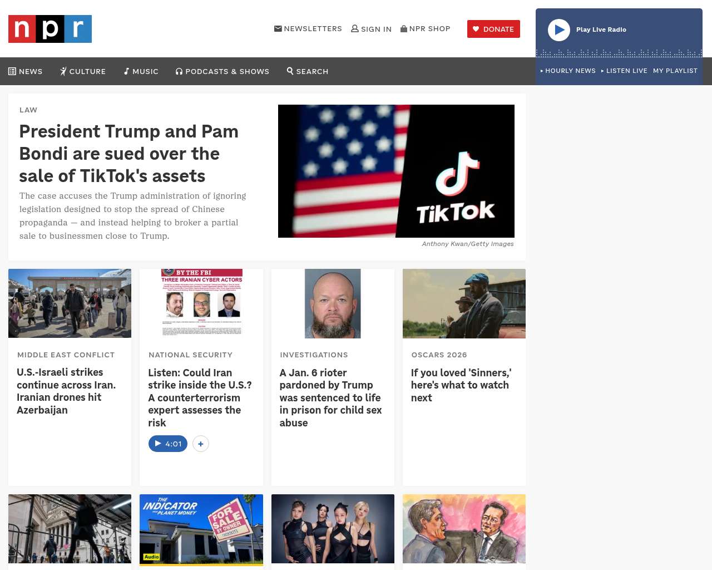712x570 pixels.
Task: Click the FBI Iranian cyber actors poster image
Action: point(201,303)
